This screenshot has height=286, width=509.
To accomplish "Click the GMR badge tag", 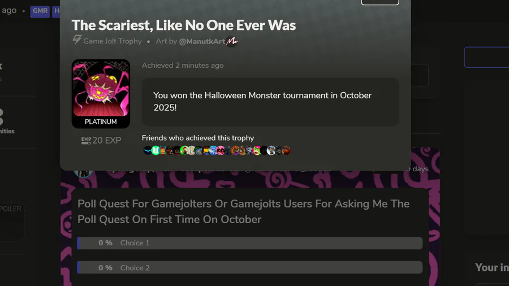I will tap(40, 11).
